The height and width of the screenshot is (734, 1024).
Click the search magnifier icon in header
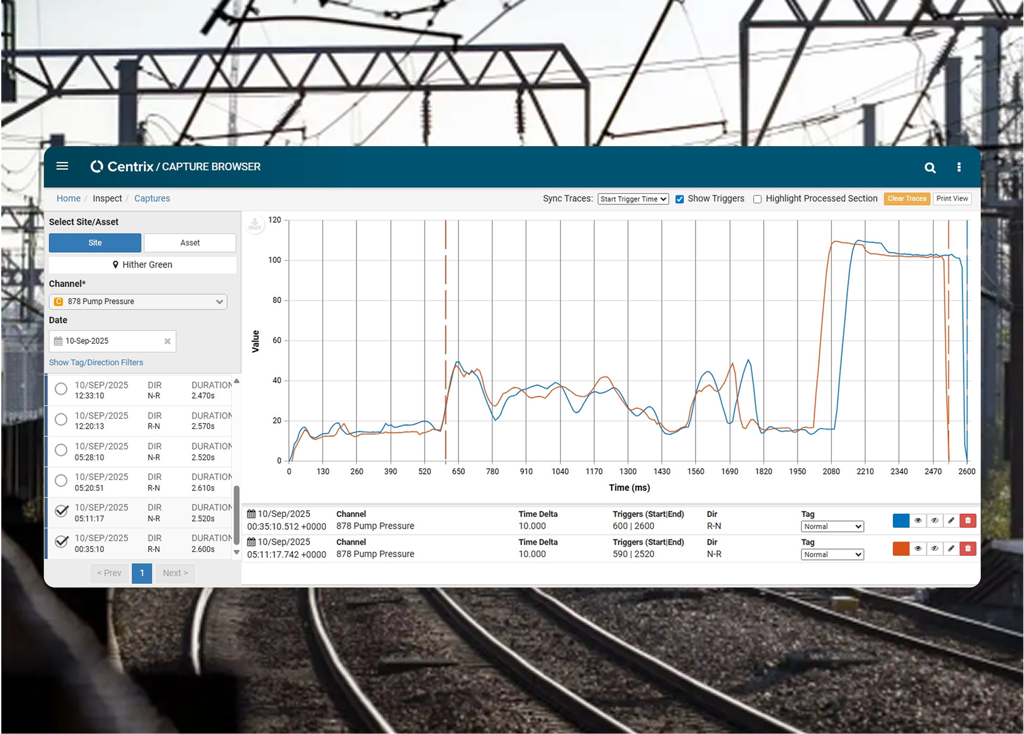click(x=930, y=168)
